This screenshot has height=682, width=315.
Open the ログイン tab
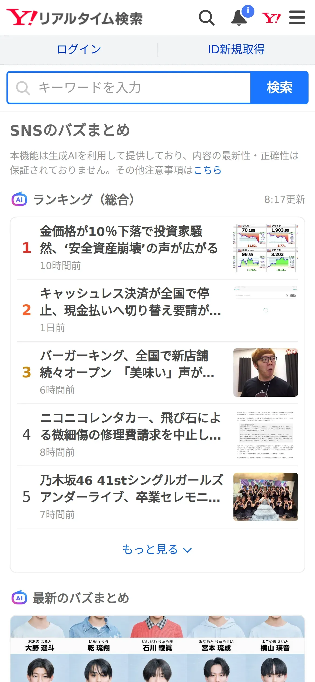click(x=79, y=50)
